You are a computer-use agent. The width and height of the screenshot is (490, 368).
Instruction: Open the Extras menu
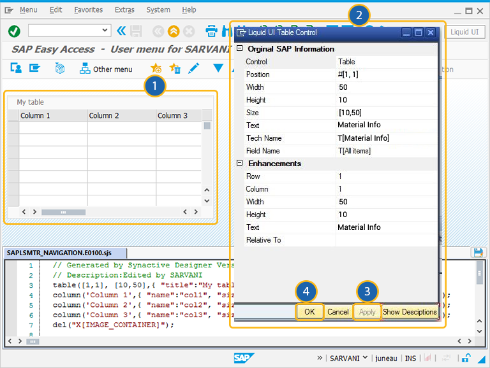[124, 10]
